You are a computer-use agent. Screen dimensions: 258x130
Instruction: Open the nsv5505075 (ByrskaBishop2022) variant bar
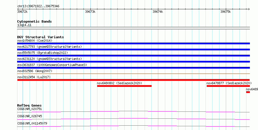(133, 56)
